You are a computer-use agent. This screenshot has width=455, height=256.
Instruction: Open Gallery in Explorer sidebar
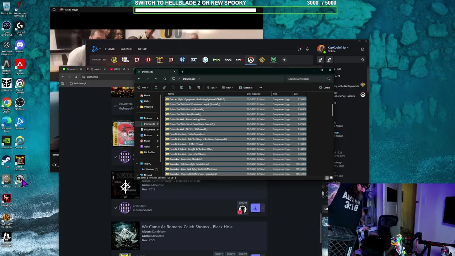[145, 101]
